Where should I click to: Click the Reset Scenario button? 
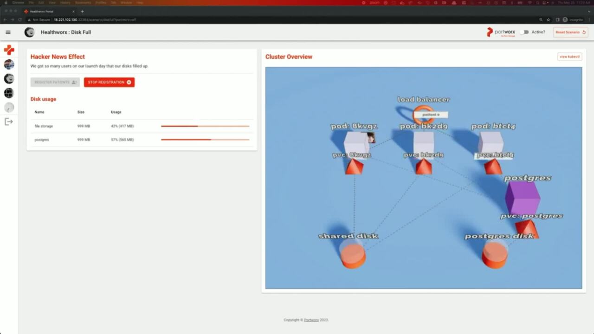click(x=570, y=32)
